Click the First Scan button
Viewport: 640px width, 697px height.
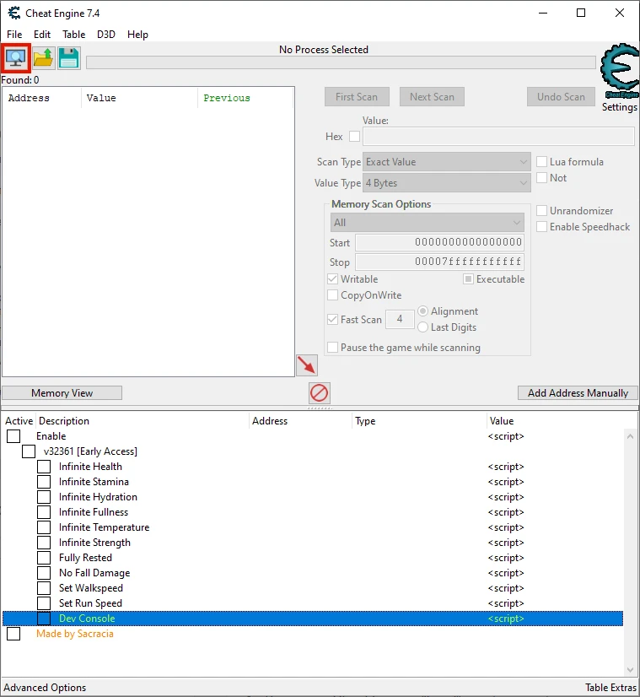point(357,97)
